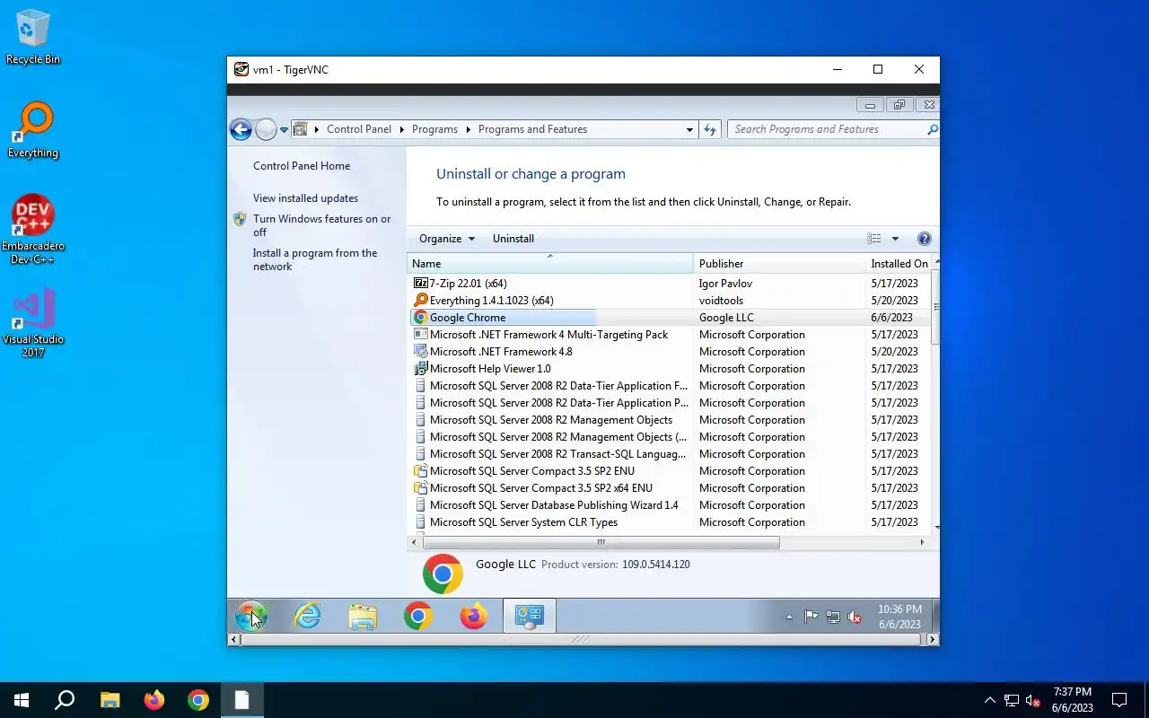1149x718 pixels.
Task: Click the Forward navigation arrow
Action: tap(266, 129)
